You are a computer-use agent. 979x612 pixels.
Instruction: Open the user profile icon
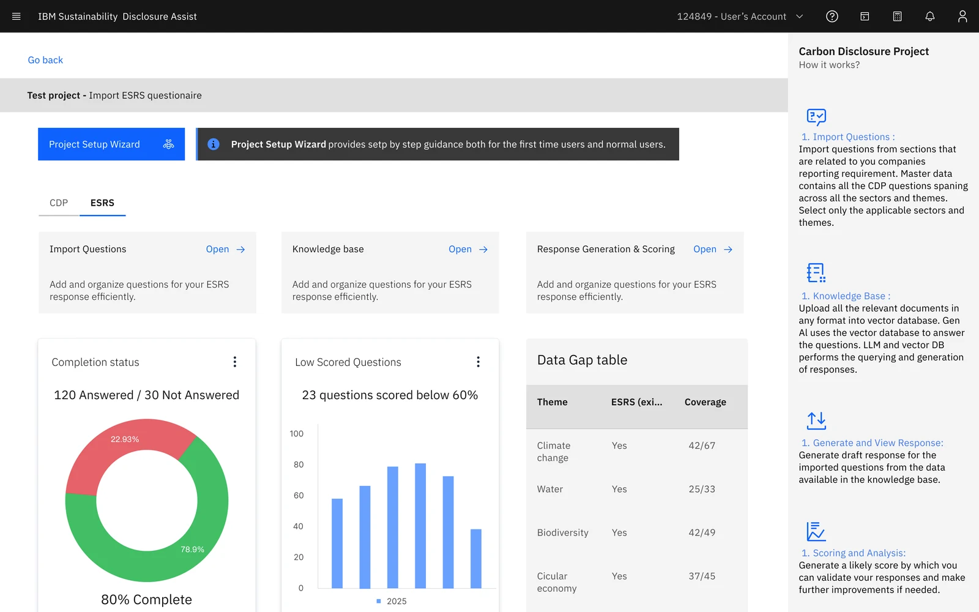pyautogui.click(x=962, y=17)
